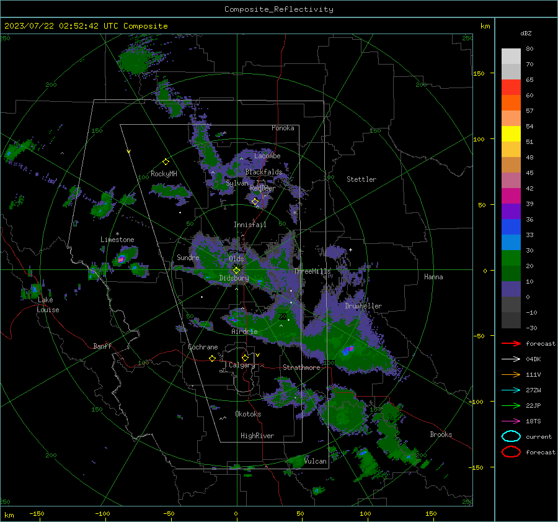558x522 pixels.
Task: Click the dBZ legend heading
Action: (x=526, y=33)
